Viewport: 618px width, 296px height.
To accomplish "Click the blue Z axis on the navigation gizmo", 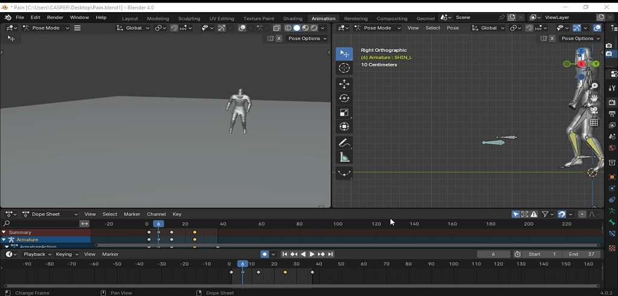I will coord(581,51).
